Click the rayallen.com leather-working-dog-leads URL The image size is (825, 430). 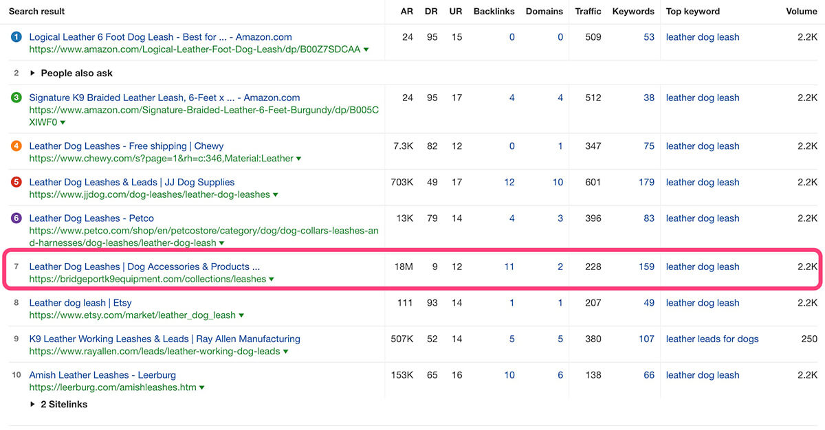(154, 352)
